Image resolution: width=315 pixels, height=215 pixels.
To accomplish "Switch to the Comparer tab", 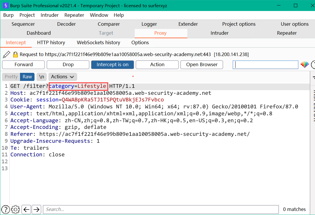I will point(109,24).
